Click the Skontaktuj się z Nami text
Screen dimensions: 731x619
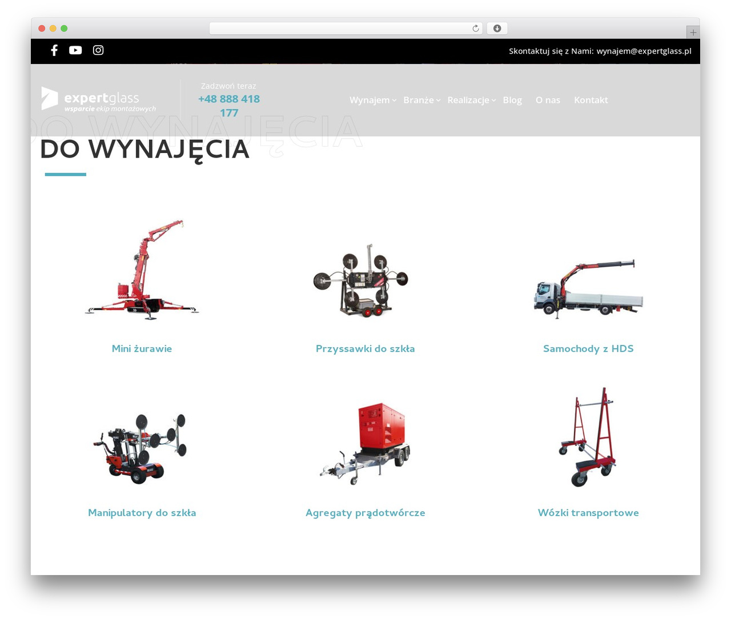551,51
